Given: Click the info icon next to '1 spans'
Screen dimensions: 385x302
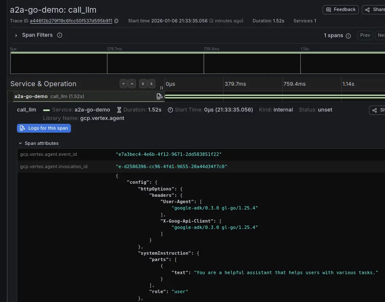Looking at the screenshot, I should click(x=348, y=36).
